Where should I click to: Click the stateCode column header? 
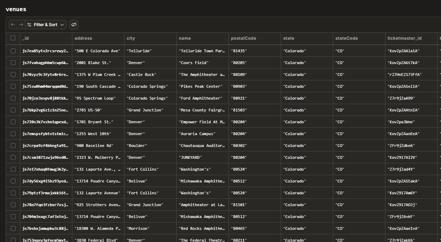click(359, 38)
